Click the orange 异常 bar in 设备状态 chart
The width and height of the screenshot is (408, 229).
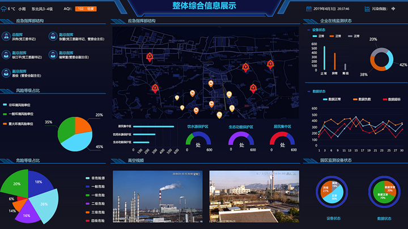[x=335, y=62]
